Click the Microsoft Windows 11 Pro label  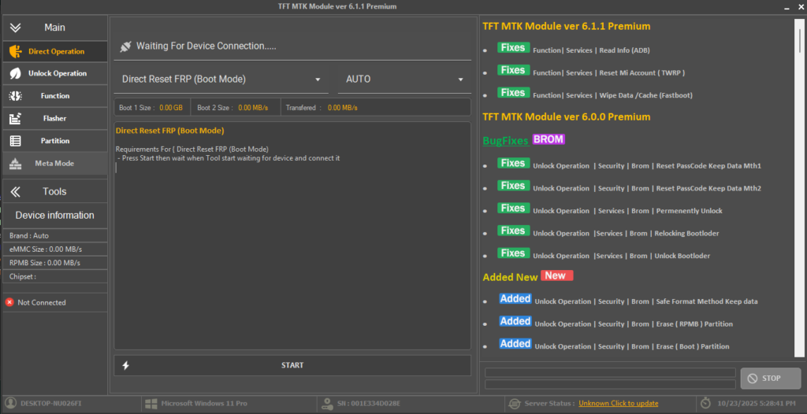[204, 404]
